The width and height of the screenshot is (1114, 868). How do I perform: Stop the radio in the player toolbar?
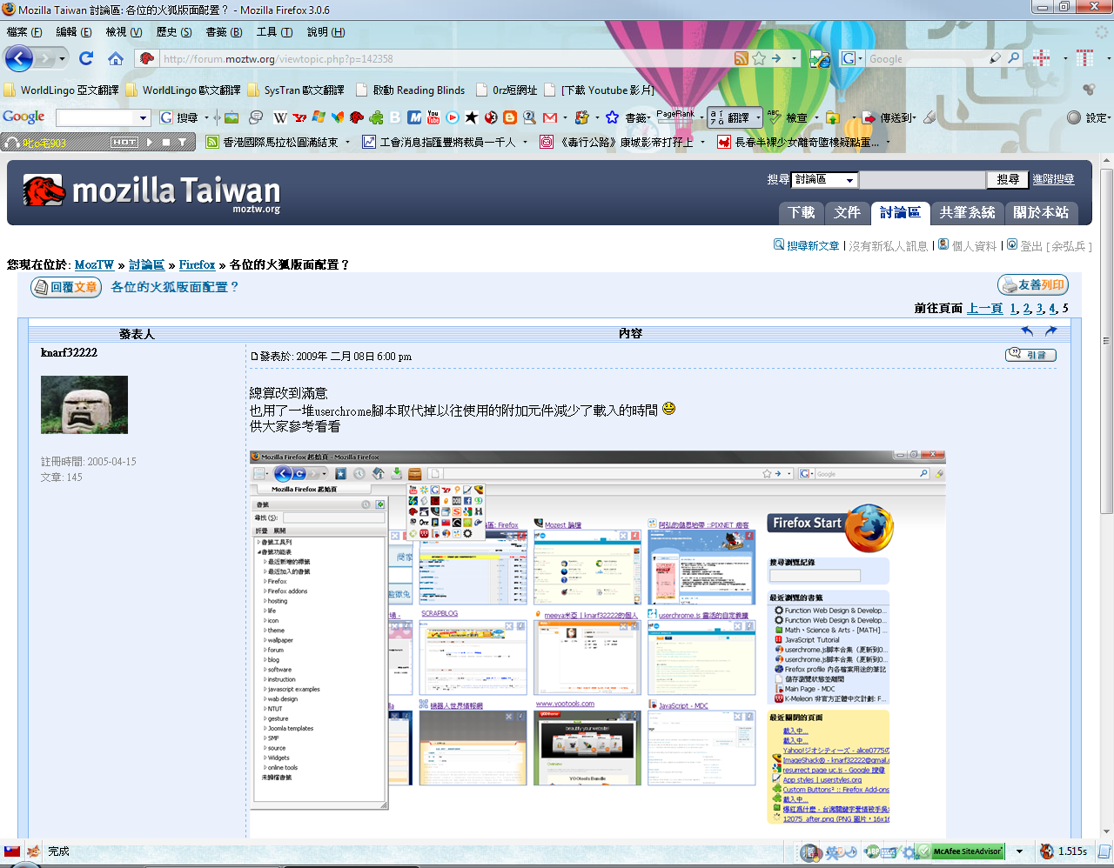point(165,142)
